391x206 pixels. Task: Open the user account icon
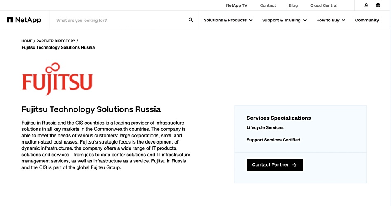pyautogui.click(x=366, y=5)
